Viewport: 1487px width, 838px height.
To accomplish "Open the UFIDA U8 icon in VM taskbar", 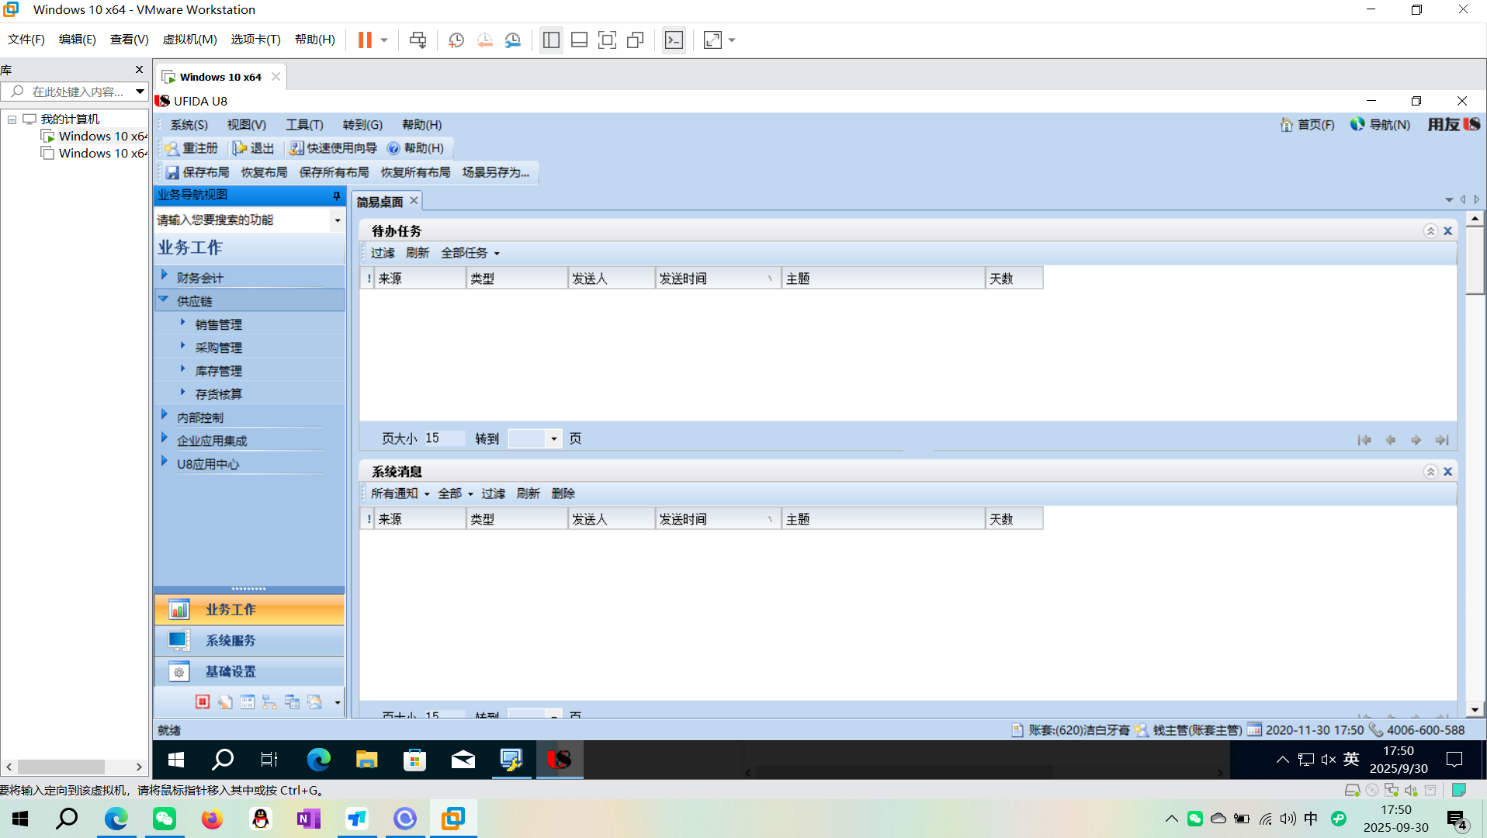I will 560,760.
